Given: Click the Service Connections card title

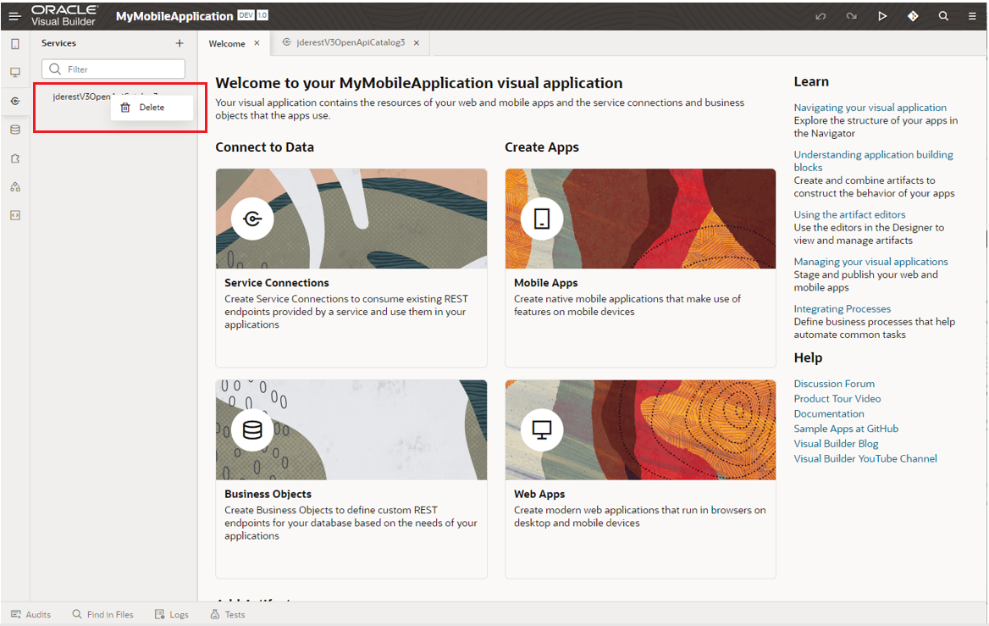Looking at the screenshot, I should click(276, 283).
